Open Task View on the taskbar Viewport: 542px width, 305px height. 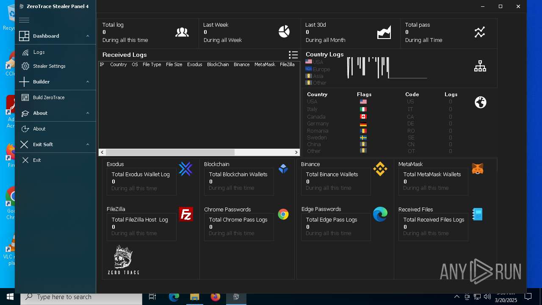click(152, 297)
